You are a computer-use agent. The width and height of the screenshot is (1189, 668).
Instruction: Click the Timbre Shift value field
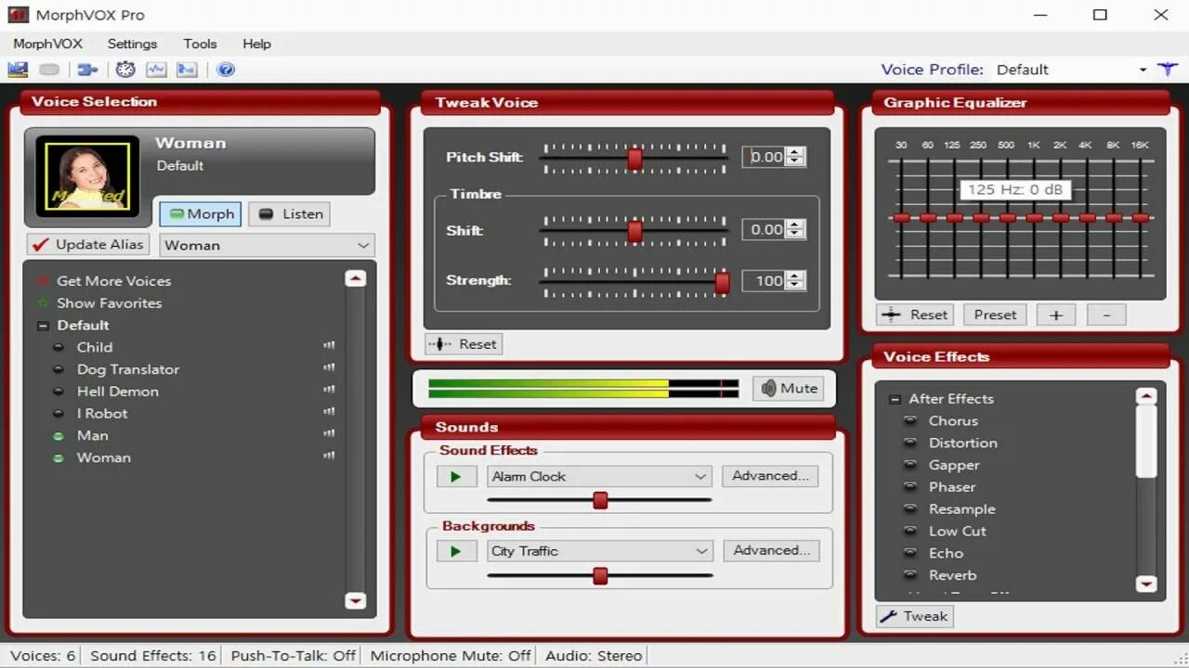[x=764, y=230]
